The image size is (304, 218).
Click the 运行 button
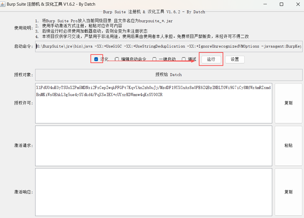click(211, 59)
